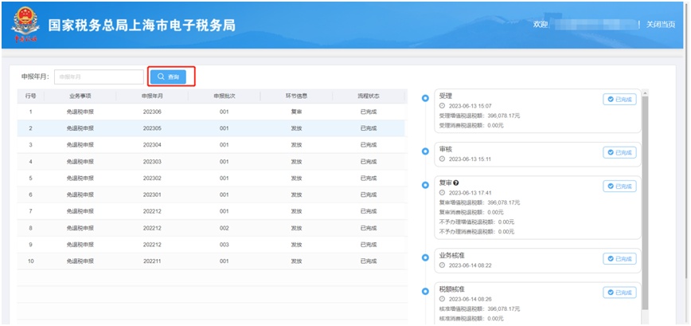Click 已完成 badge on the 复审 card
691x326 pixels.
pos(619,187)
